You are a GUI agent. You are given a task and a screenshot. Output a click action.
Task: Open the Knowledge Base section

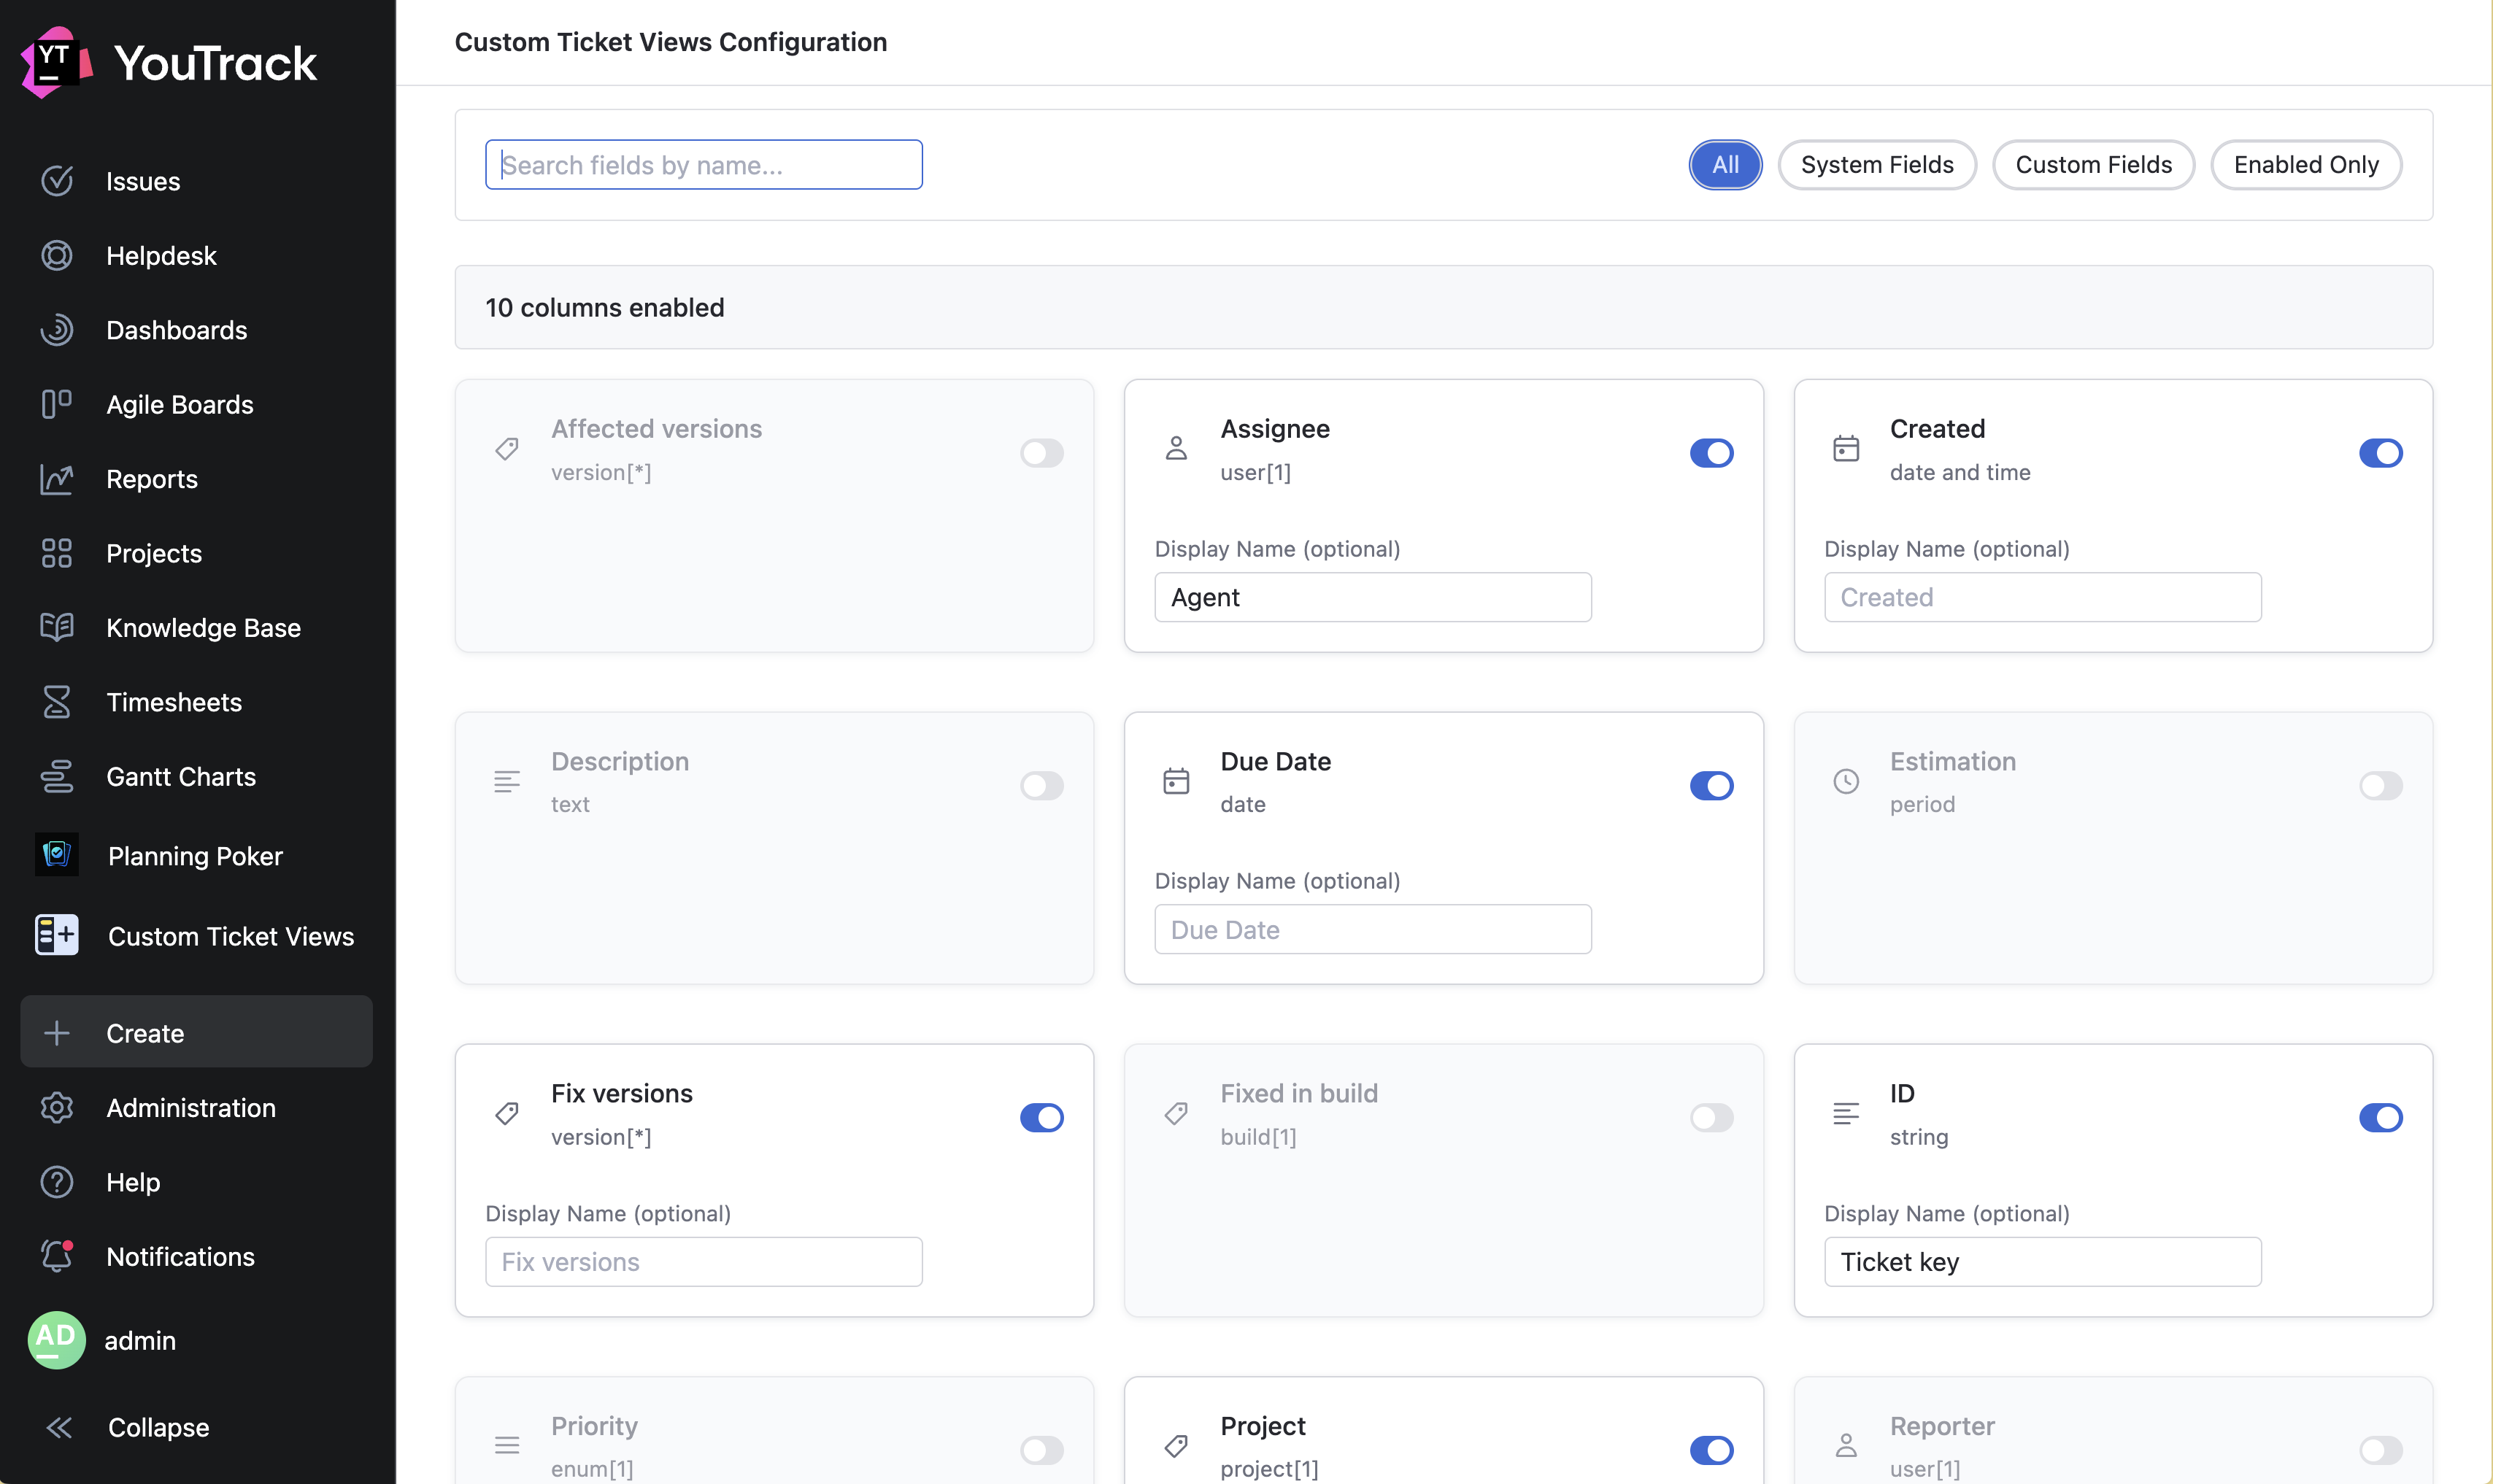(x=203, y=628)
